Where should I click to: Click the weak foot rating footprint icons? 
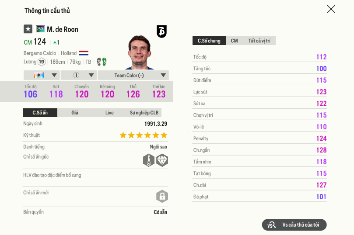[x=102, y=62]
